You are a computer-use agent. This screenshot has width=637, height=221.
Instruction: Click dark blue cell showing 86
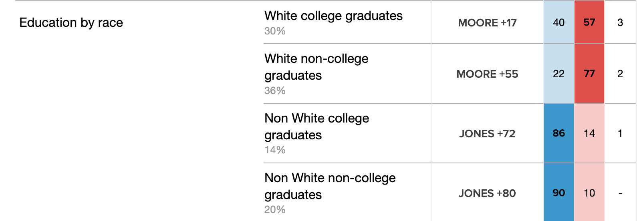click(558, 133)
